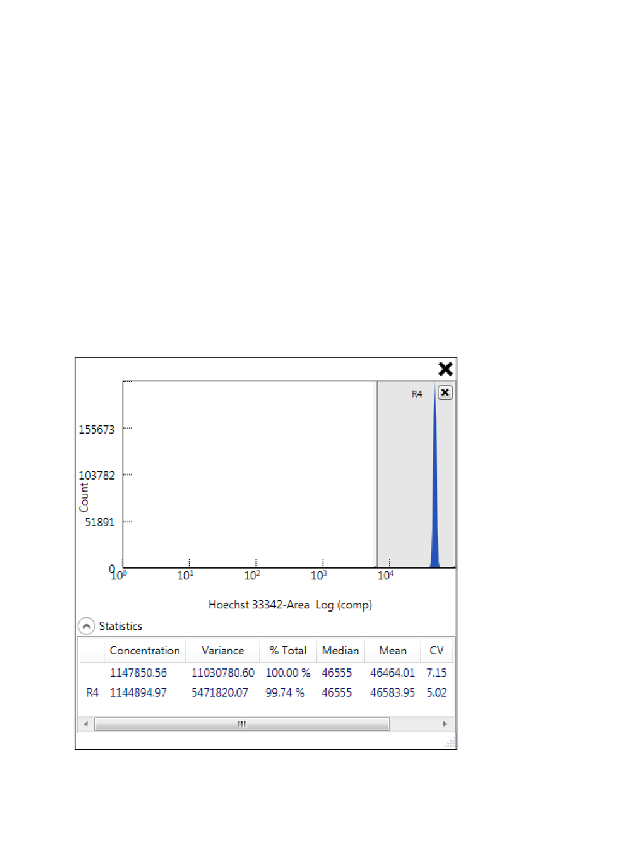640x865 pixels.
Task: Select the R4 row label in statistics table
Action: (92, 693)
